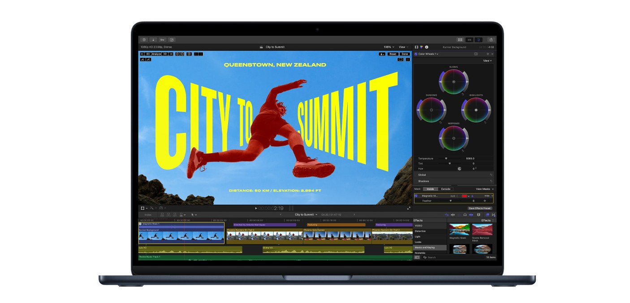Toggle fullscreen viewer with the expand arrows
The width and height of the screenshot is (630, 303).
[408, 208]
